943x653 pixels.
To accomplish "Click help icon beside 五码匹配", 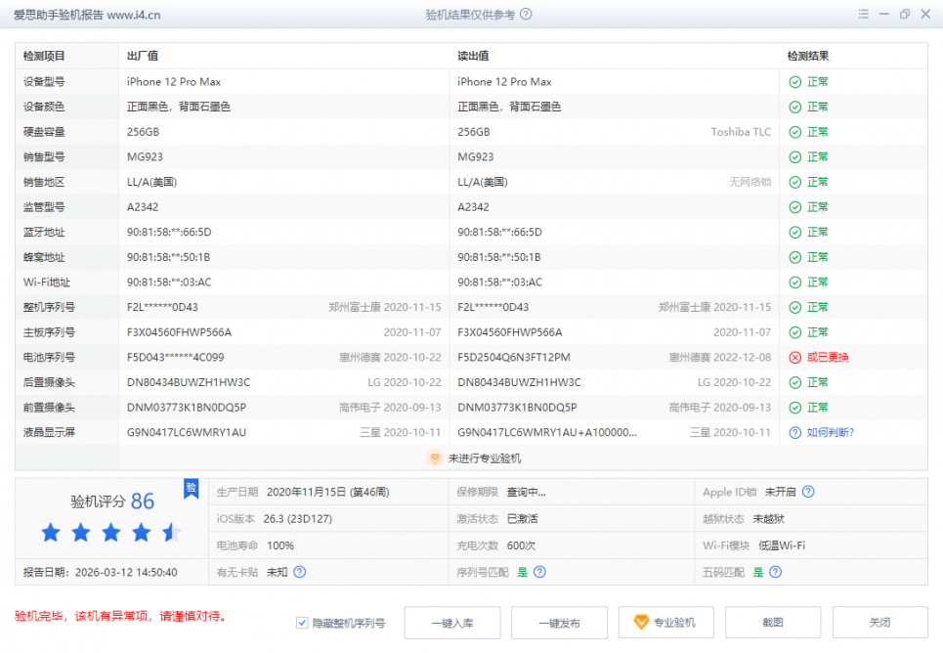I will click(776, 572).
